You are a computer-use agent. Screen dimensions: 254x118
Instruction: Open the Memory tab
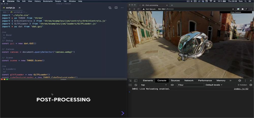click(221, 81)
